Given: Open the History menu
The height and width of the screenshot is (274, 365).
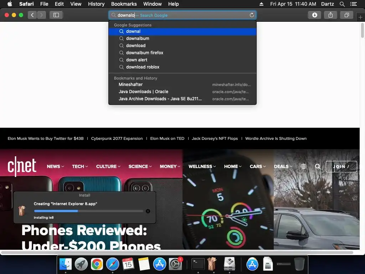Looking at the screenshot, I should pos(96,4).
